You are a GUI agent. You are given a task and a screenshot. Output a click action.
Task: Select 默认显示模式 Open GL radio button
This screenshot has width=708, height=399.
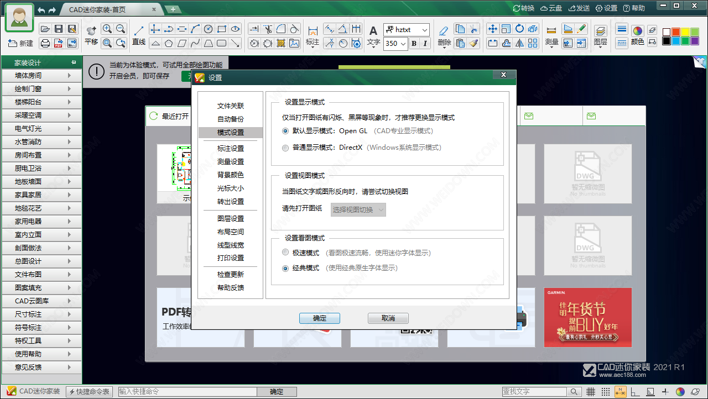(x=285, y=131)
